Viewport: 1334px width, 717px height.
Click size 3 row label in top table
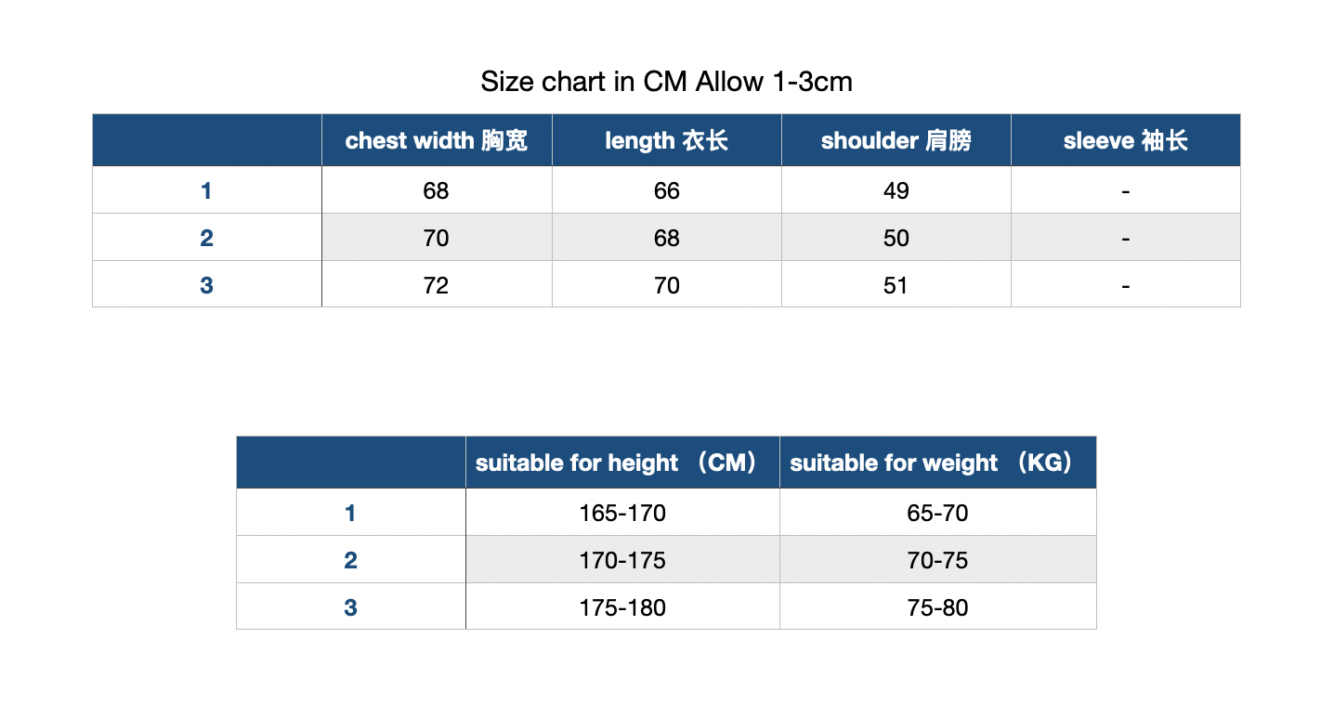tap(207, 284)
